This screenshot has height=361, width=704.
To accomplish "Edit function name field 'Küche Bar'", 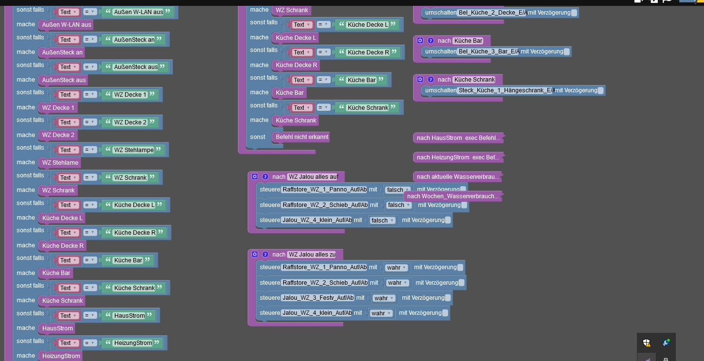I will [469, 40].
